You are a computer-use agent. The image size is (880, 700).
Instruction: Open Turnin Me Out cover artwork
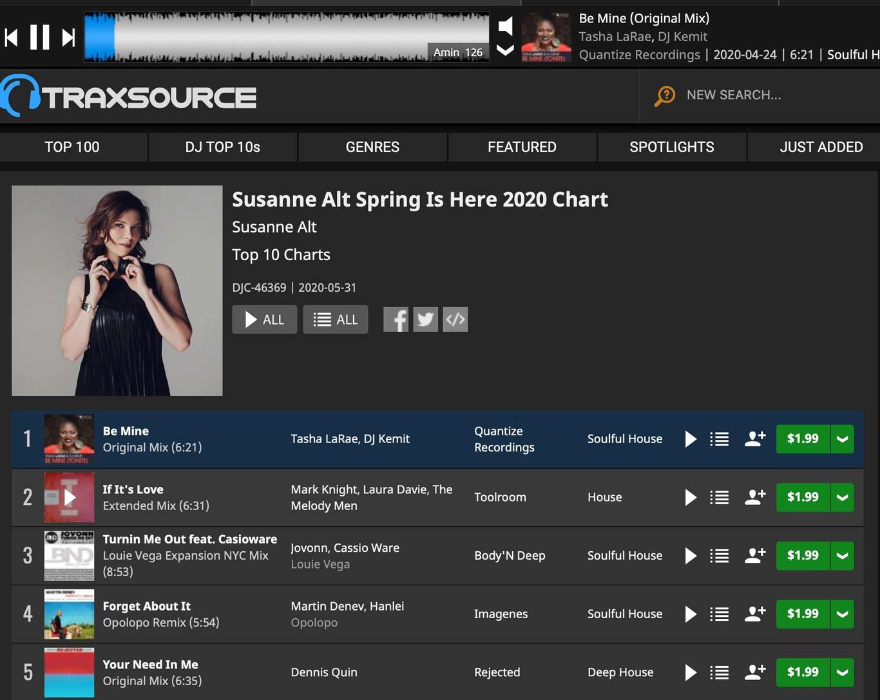coord(69,556)
